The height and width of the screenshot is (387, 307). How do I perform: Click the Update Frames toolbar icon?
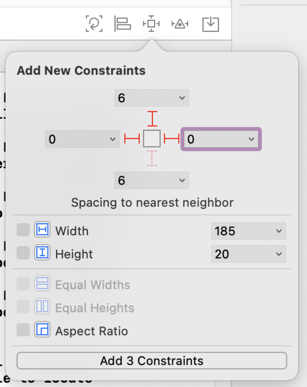(95, 24)
